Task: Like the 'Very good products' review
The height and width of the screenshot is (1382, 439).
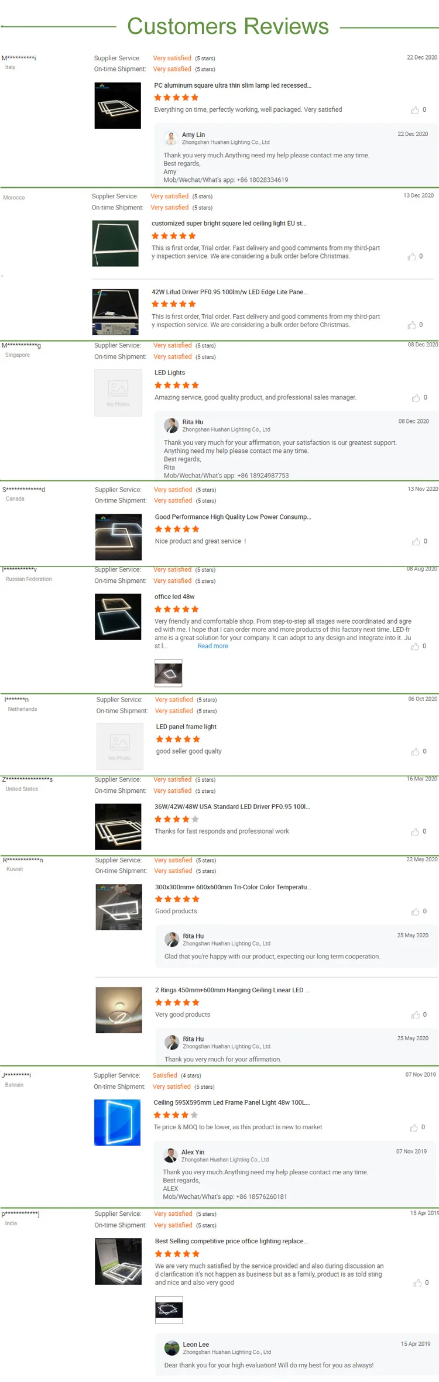Action: 415,1015
